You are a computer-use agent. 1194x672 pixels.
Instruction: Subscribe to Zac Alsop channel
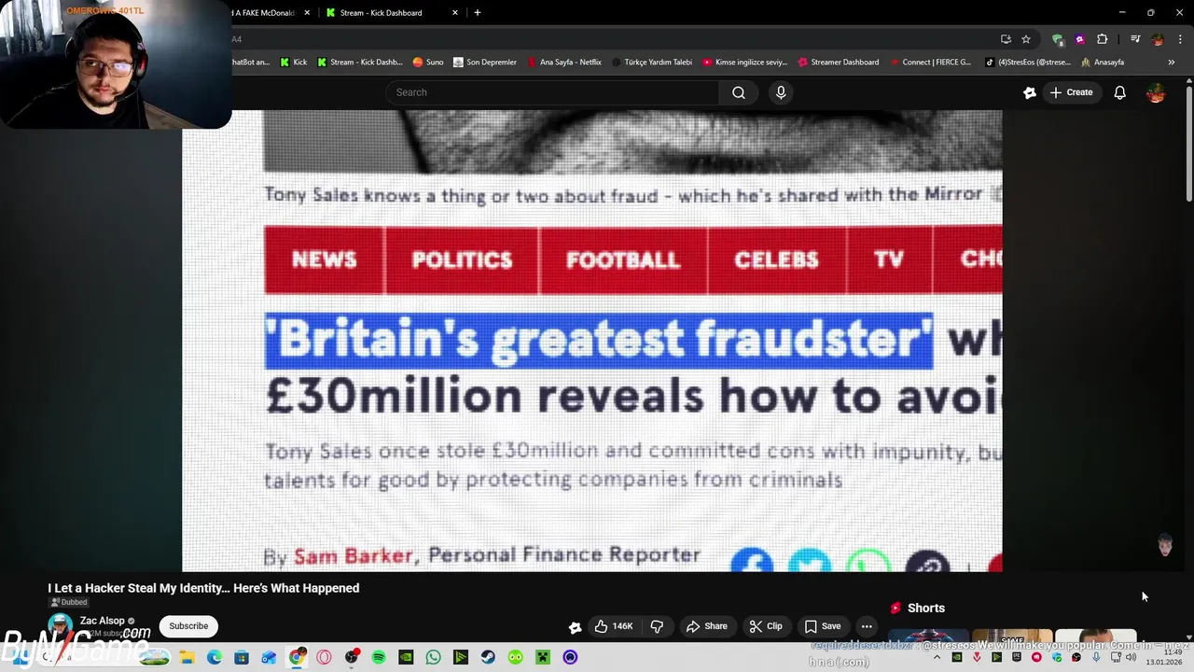tap(188, 626)
